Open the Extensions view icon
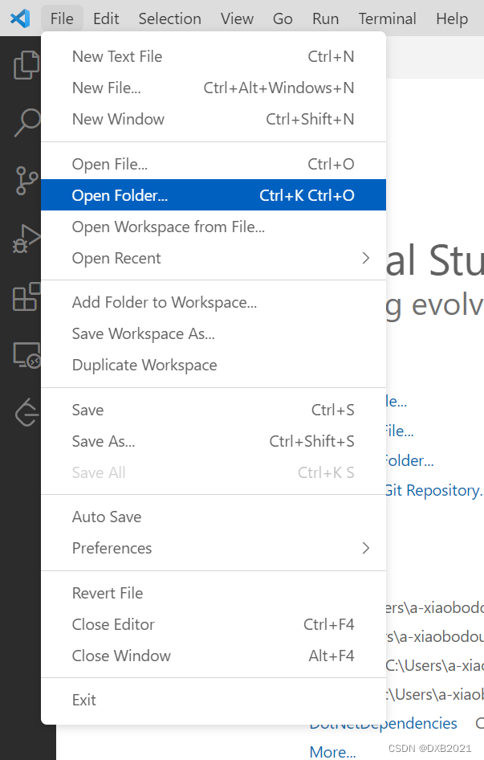The image size is (484, 760). (x=27, y=296)
